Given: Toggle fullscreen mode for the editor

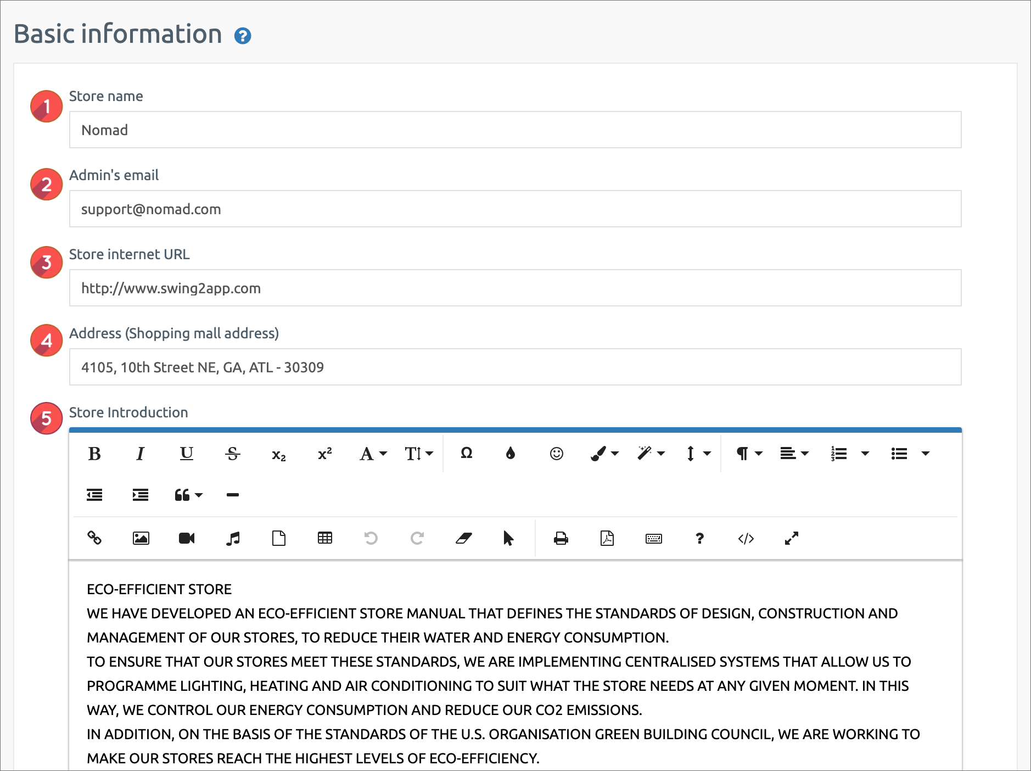Looking at the screenshot, I should click(x=791, y=538).
